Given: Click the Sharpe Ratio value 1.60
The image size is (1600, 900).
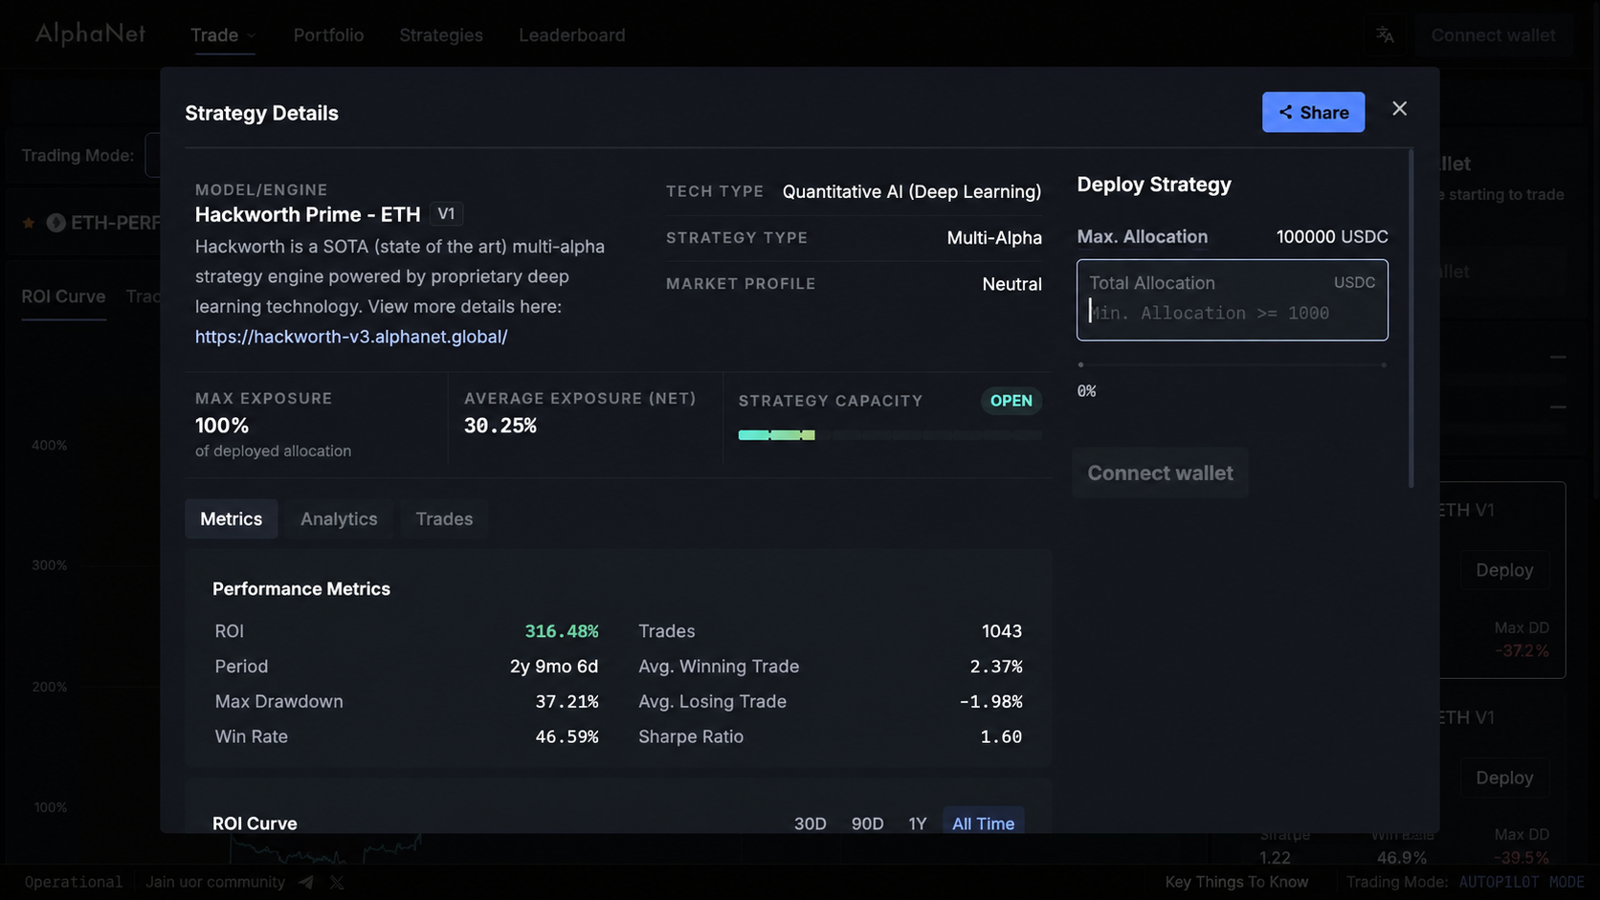Looking at the screenshot, I should coord(1001,736).
